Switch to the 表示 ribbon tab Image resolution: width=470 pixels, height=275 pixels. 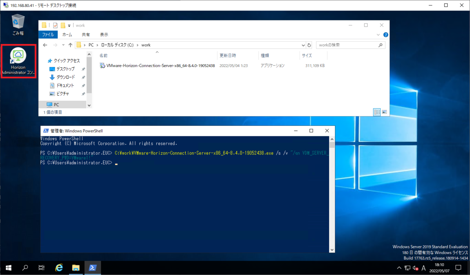(x=104, y=34)
